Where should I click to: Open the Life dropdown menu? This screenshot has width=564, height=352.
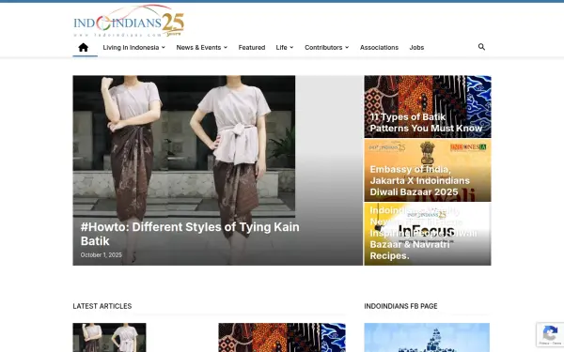pyautogui.click(x=285, y=48)
